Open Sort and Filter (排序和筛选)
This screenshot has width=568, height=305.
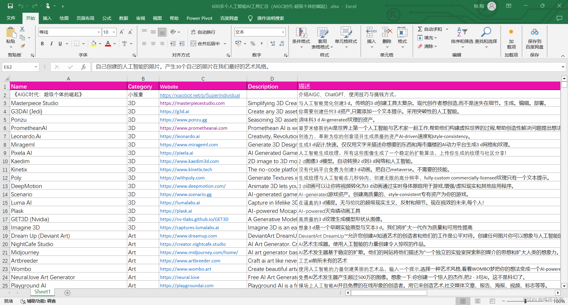[x=462, y=38]
